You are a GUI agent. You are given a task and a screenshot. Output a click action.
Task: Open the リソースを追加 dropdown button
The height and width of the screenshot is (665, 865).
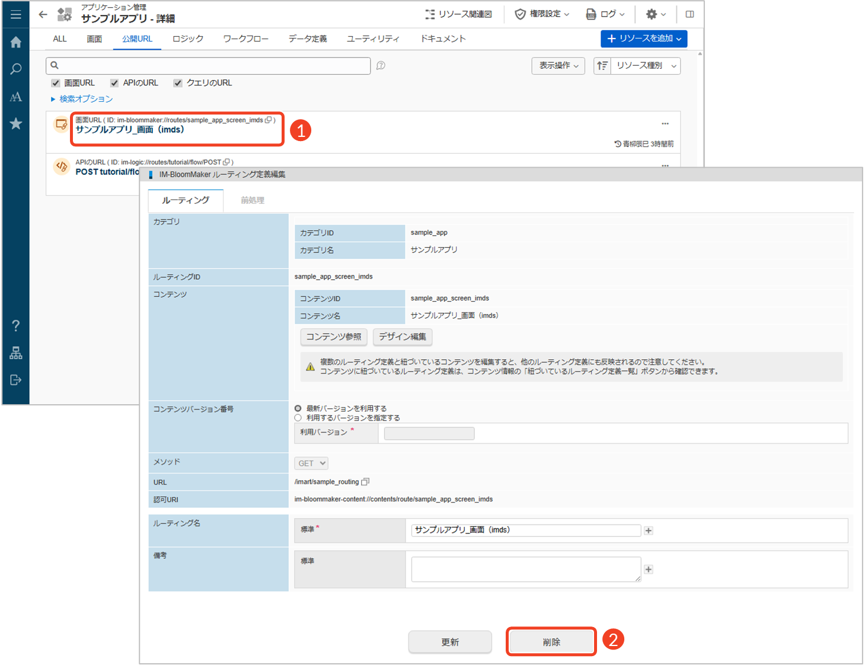(643, 39)
